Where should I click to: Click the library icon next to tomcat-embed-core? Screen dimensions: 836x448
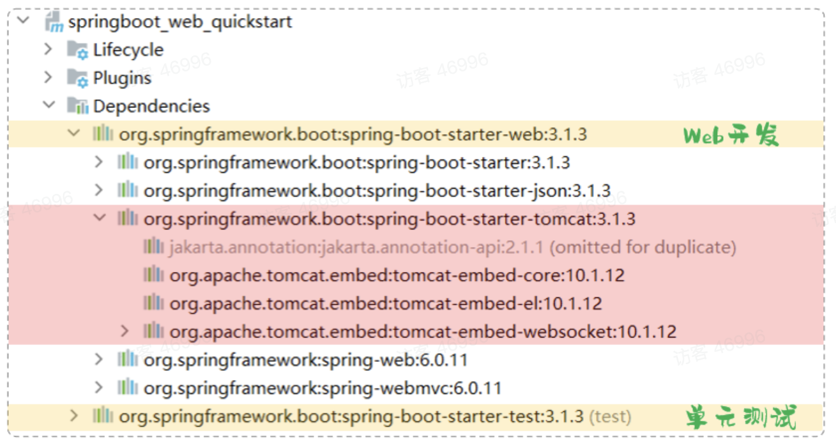pyautogui.click(x=153, y=275)
